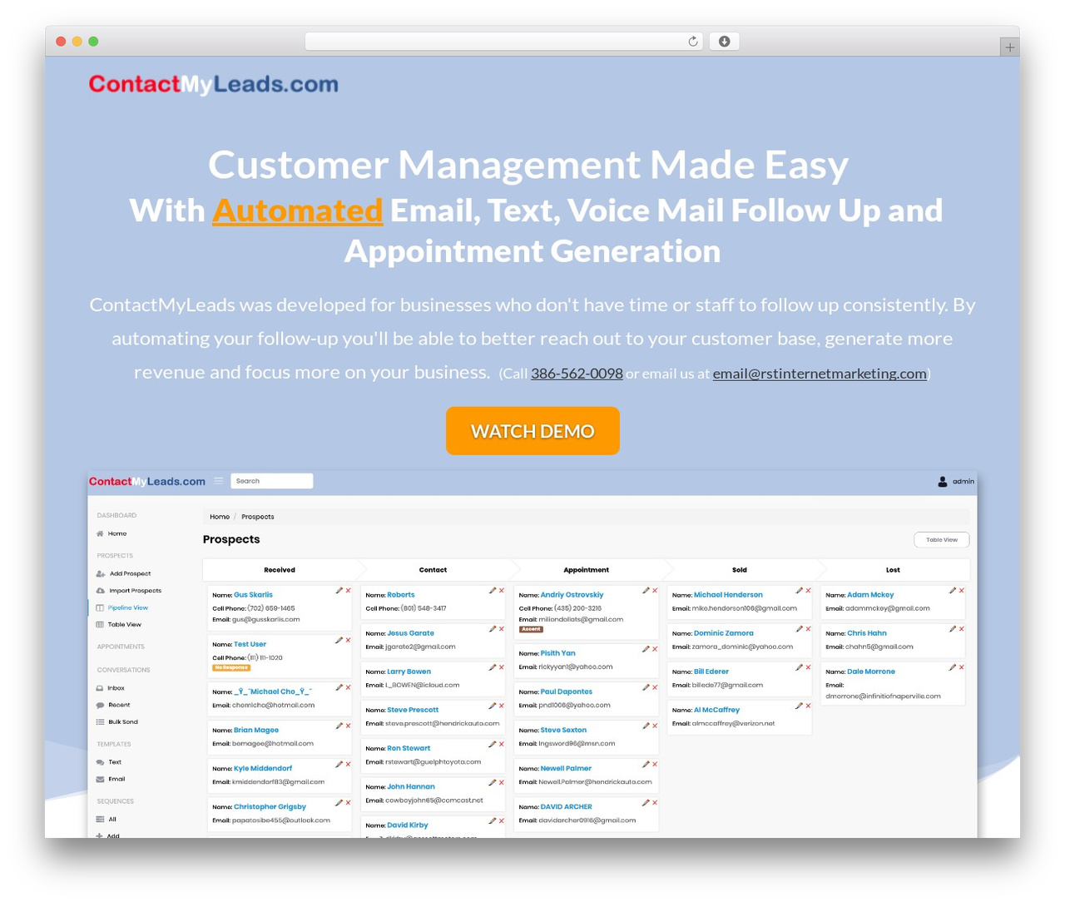The width and height of the screenshot is (1065, 902).
Task: Open email@rstinternetmarketing.com link
Action: click(x=820, y=374)
